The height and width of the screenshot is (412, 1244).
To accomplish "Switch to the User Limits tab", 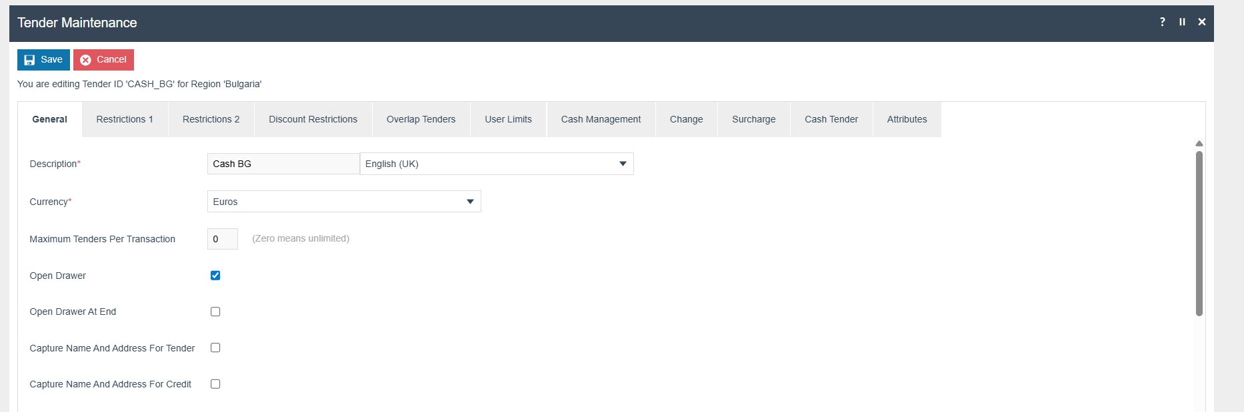I will [x=508, y=120].
